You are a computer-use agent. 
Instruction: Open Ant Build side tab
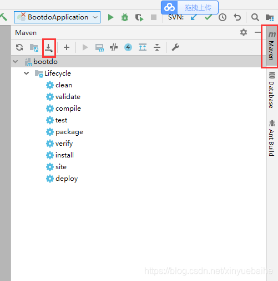coord(272,138)
